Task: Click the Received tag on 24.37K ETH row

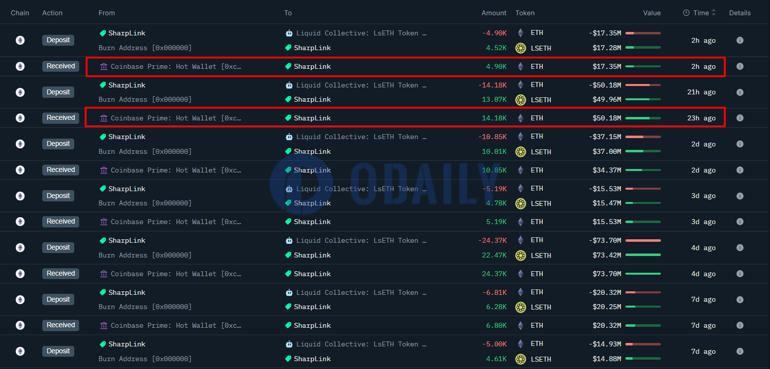Action: 61,273
